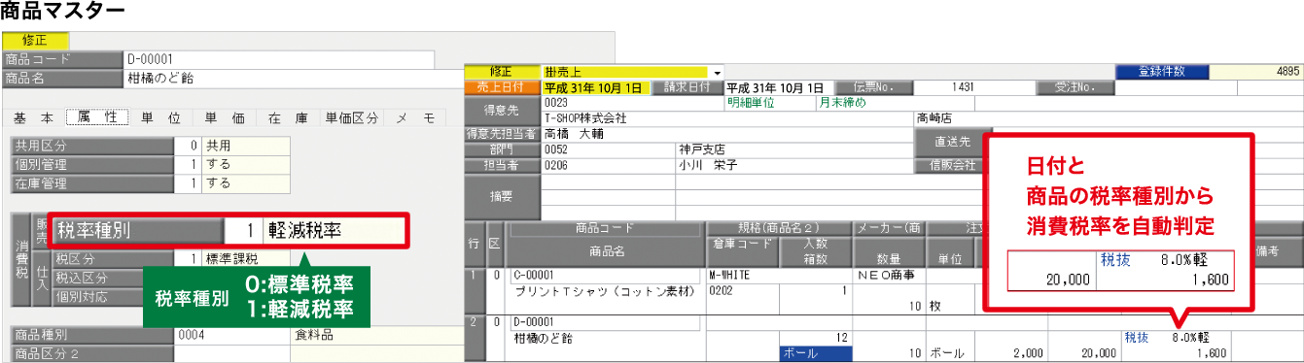Screen dimensions: 1304x363
Task: Switch to the 属性 tab
Action: [x=96, y=117]
